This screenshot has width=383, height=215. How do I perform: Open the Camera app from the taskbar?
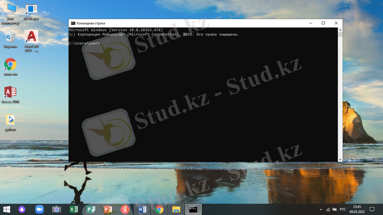tap(56, 209)
